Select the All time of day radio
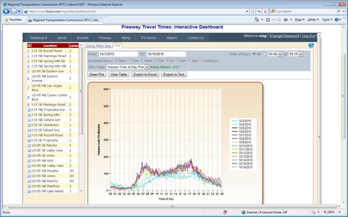 click(x=254, y=54)
